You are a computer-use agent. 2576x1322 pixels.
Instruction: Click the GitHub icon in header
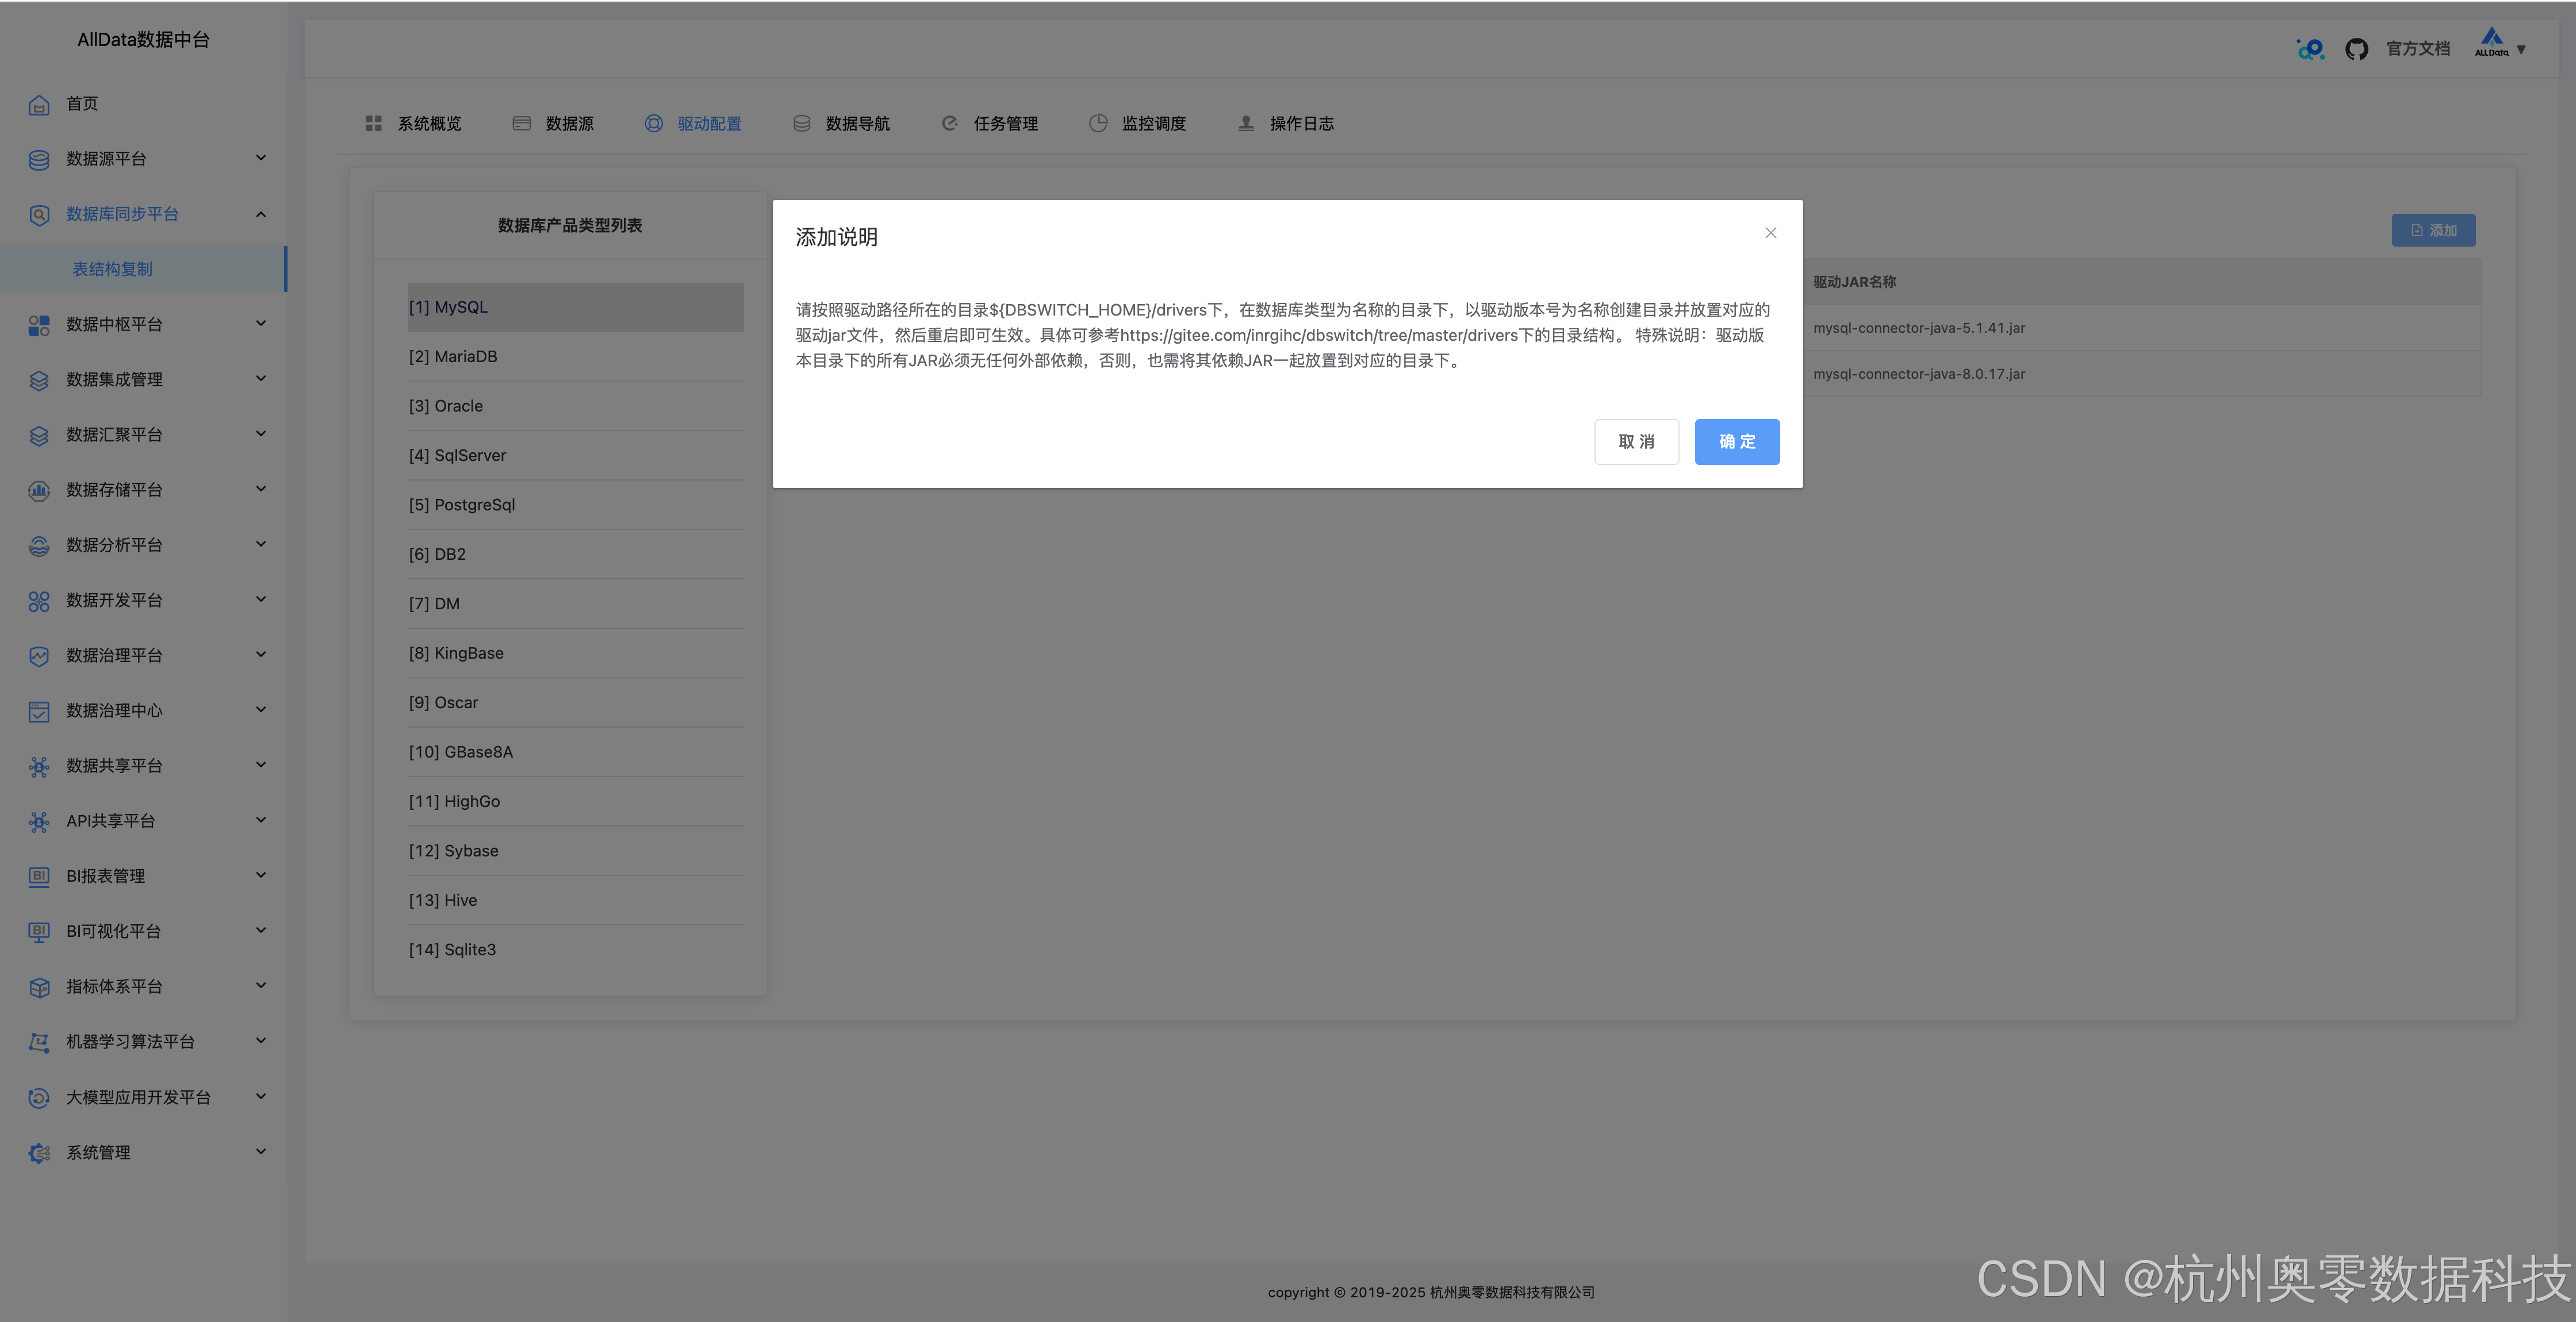pyautogui.click(x=2356, y=49)
